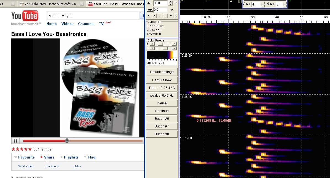Click the 'Bass I Love You- Basstronics' title

(x=49, y=34)
